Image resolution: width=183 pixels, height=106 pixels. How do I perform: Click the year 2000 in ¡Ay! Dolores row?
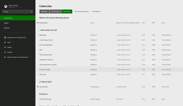coord(153,87)
